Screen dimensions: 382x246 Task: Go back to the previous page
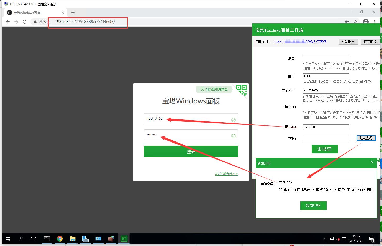coord(8,22)
